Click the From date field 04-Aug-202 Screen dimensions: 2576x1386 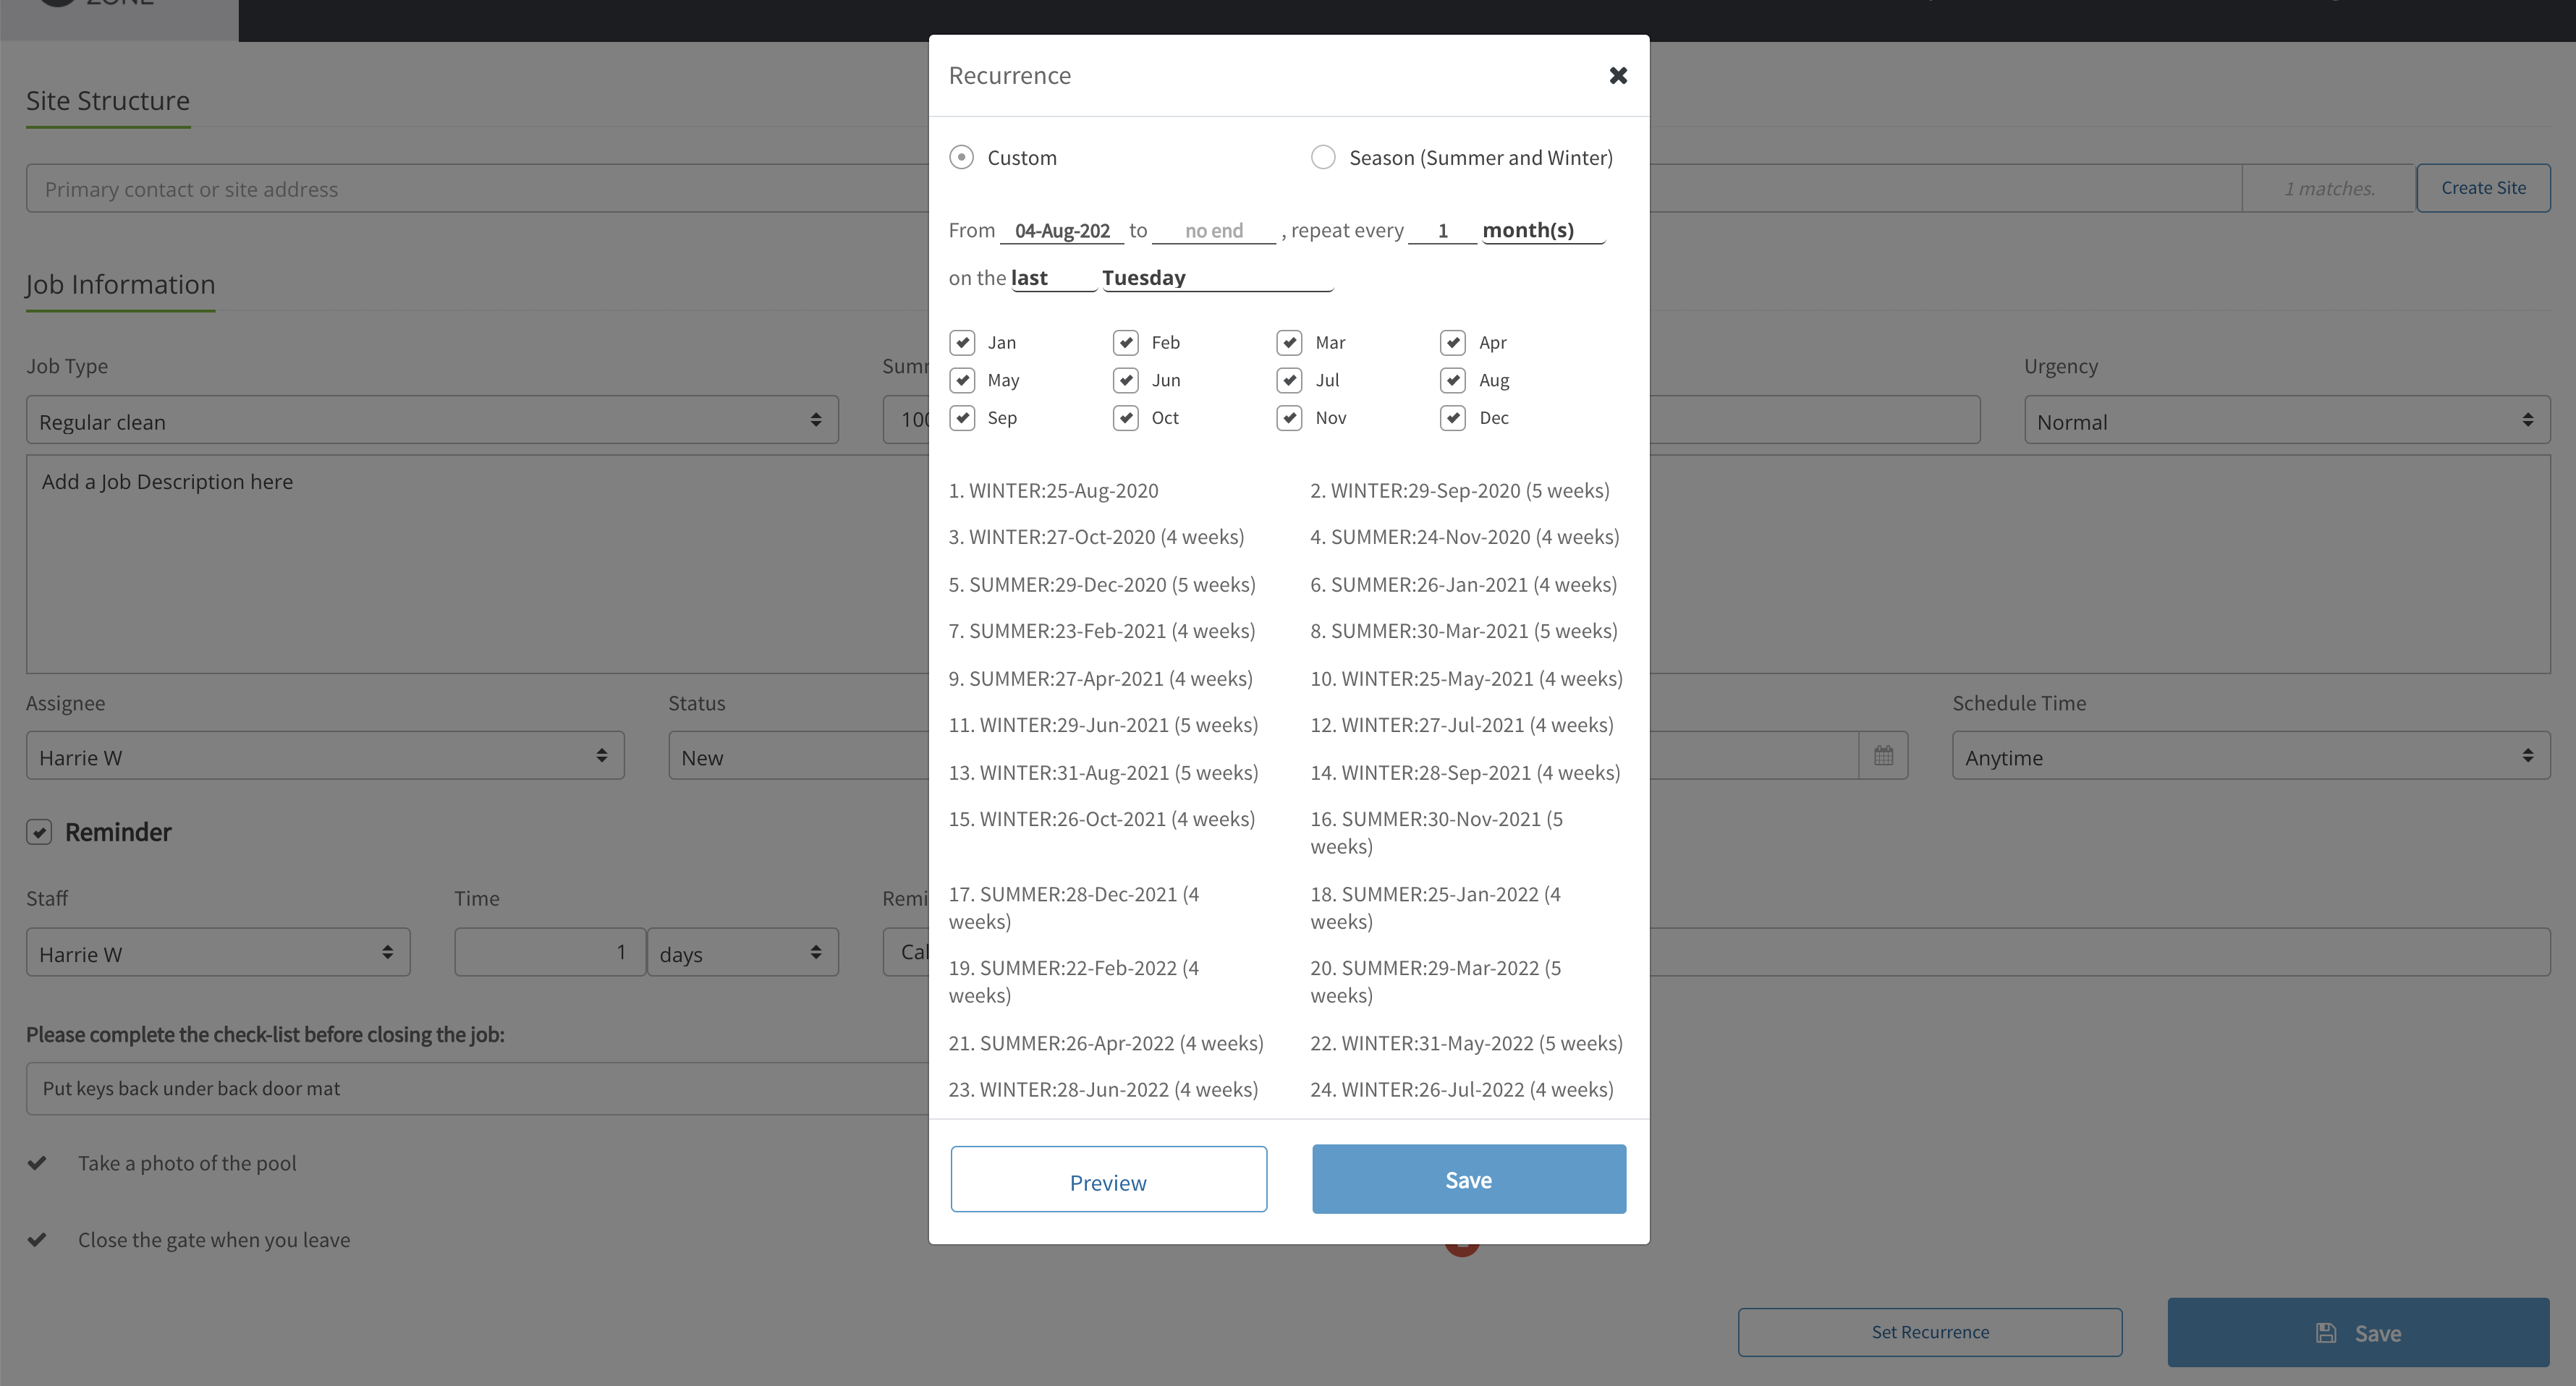pos(1062,231)
